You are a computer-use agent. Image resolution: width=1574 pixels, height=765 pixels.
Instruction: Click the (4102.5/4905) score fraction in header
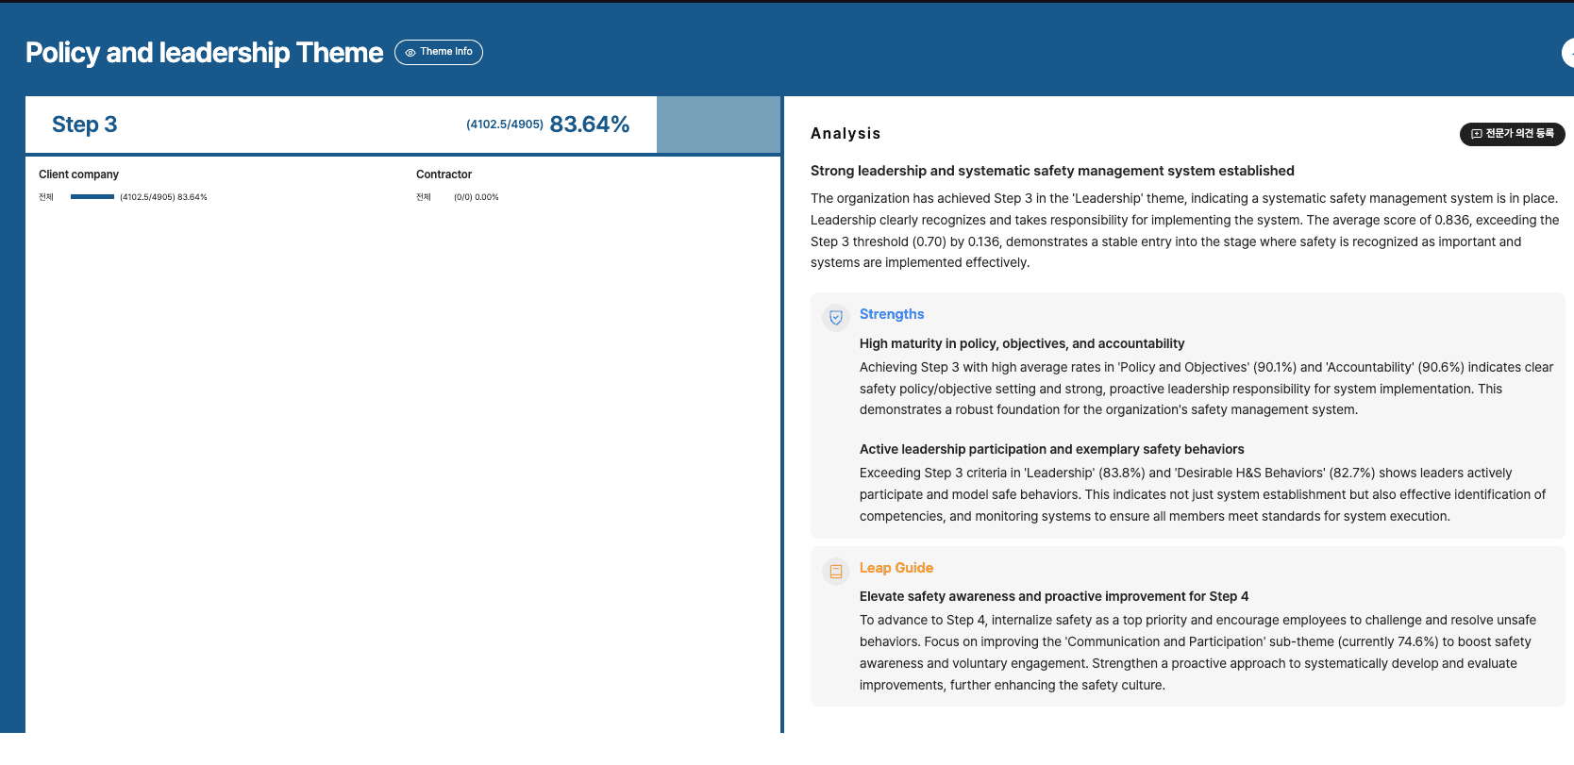click(505, 125)
